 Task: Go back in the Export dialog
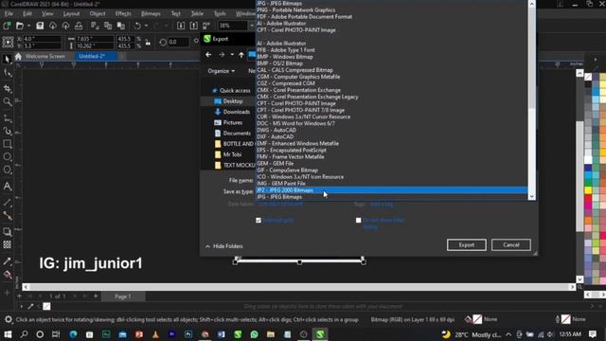pyautogui.click(x=208, y=55)
